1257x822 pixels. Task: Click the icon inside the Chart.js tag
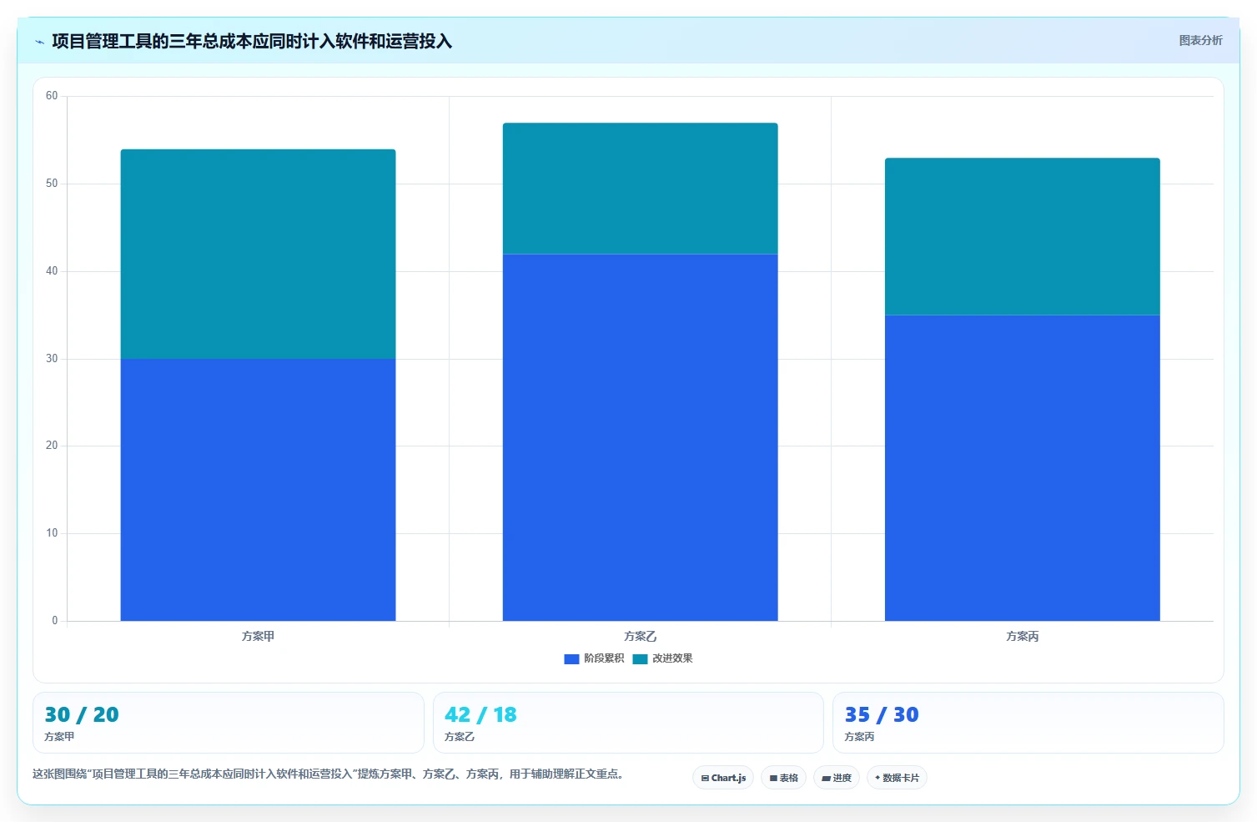pos(705,779)
